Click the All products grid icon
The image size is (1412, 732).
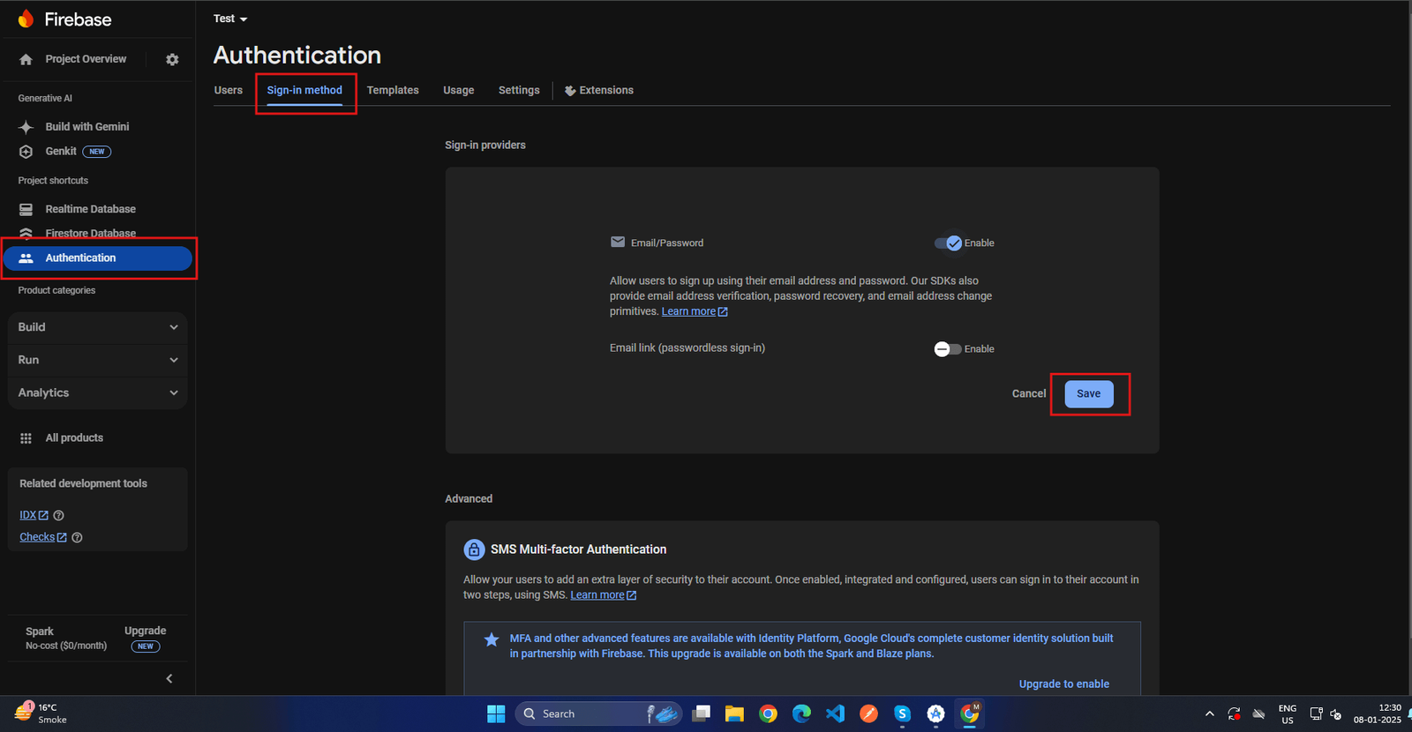coord(26,438)
